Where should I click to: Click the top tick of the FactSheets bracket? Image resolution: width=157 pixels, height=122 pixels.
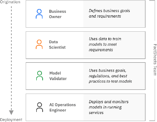click(152, 1)
